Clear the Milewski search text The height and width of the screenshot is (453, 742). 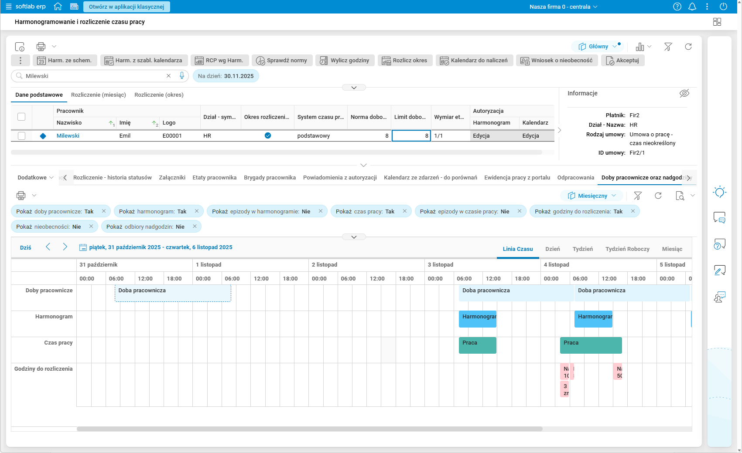point(168,76)
